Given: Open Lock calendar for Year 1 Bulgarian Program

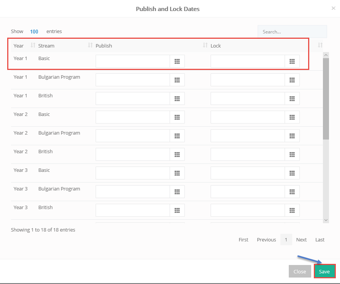Looking at the screenshot, I should click(x=292, y=80).
